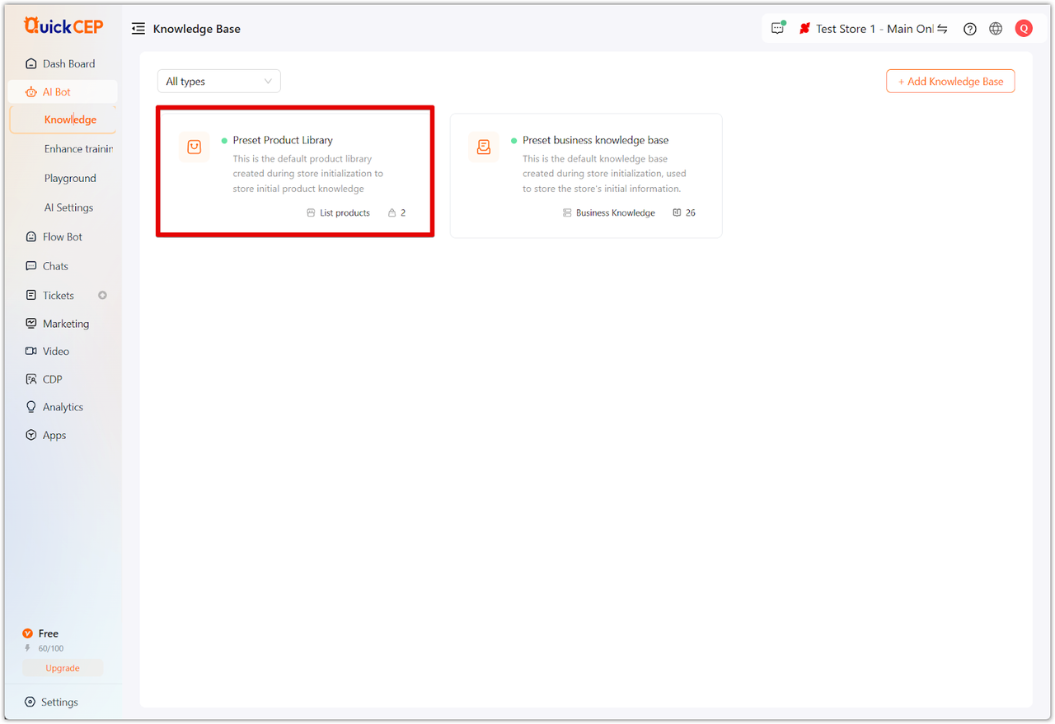Open the Playground submenu item

point(70,178)
